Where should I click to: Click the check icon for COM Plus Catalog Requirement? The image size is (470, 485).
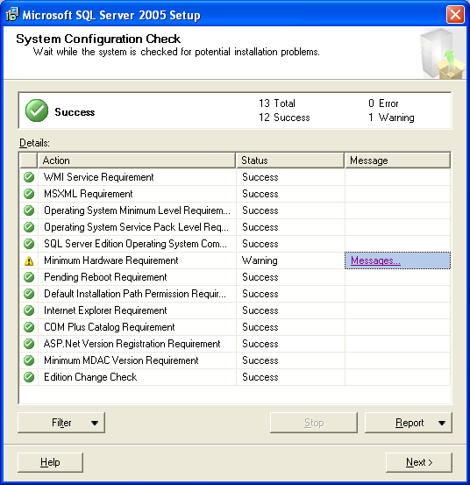(29, 327)
